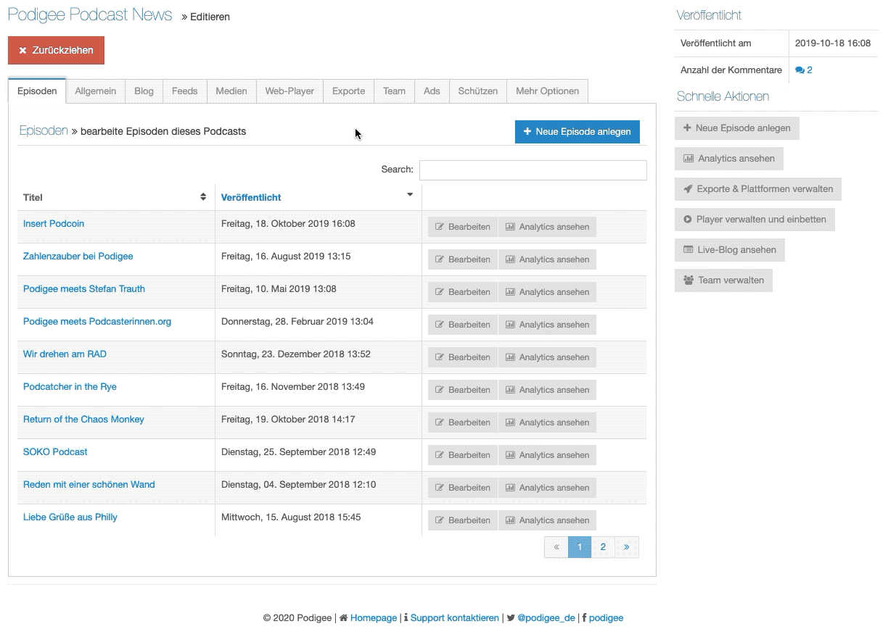This screenshot has height=637, width=896.
Task: Go to next page using » arrow
Action: [x=626, y=547]
